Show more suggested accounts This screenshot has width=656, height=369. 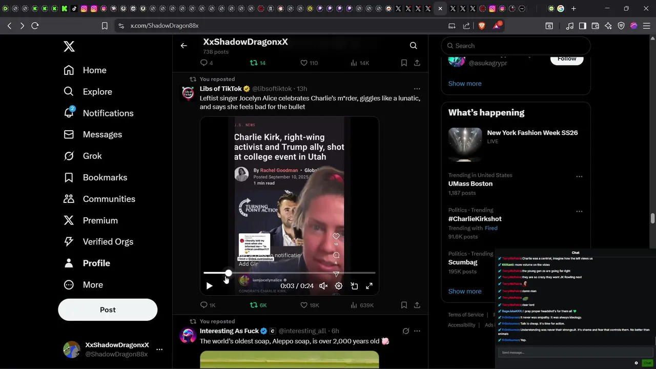(x=465, y=84)
